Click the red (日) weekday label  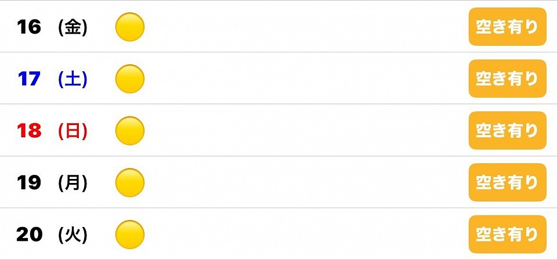click(x=73, y=131)
